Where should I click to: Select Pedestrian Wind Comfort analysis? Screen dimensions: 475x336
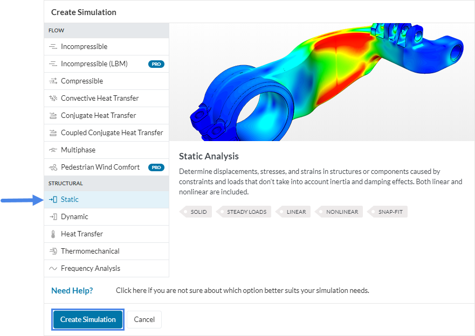pyautogui.click(x=100, y=167)
